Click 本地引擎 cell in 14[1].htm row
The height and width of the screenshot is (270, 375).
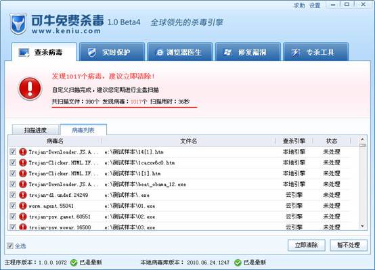294,152
